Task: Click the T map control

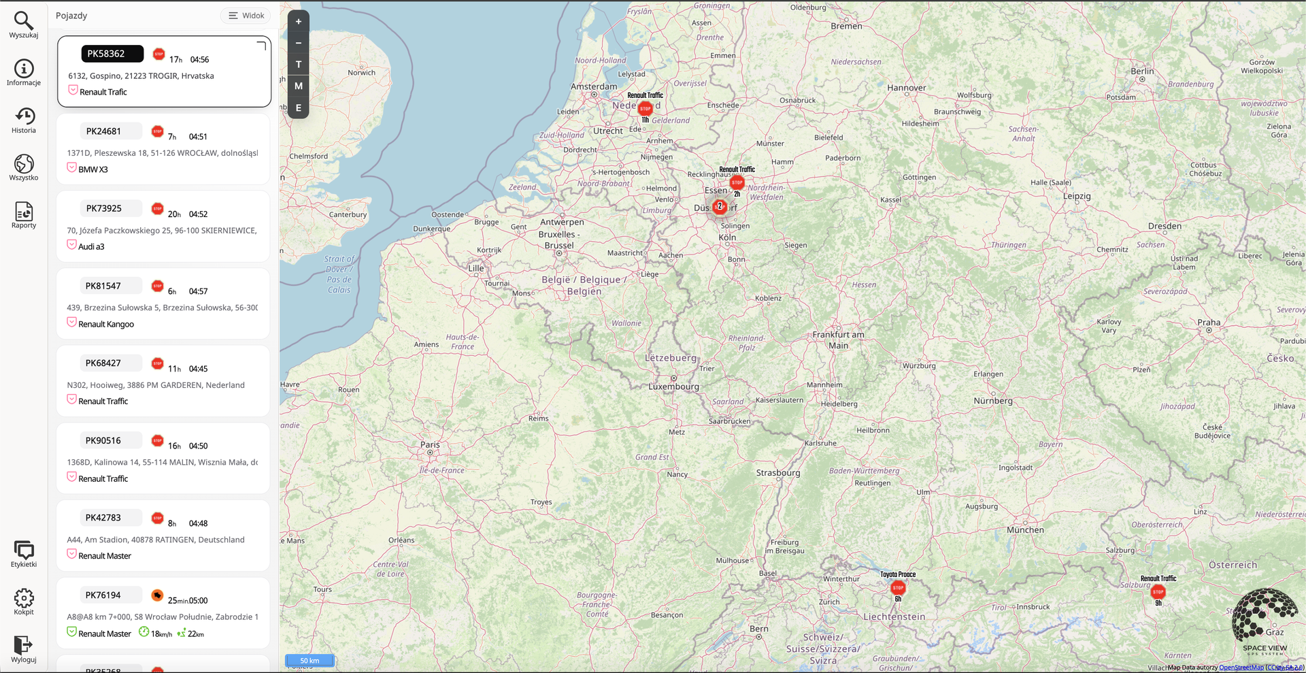Action: click(x=299, y=65)
